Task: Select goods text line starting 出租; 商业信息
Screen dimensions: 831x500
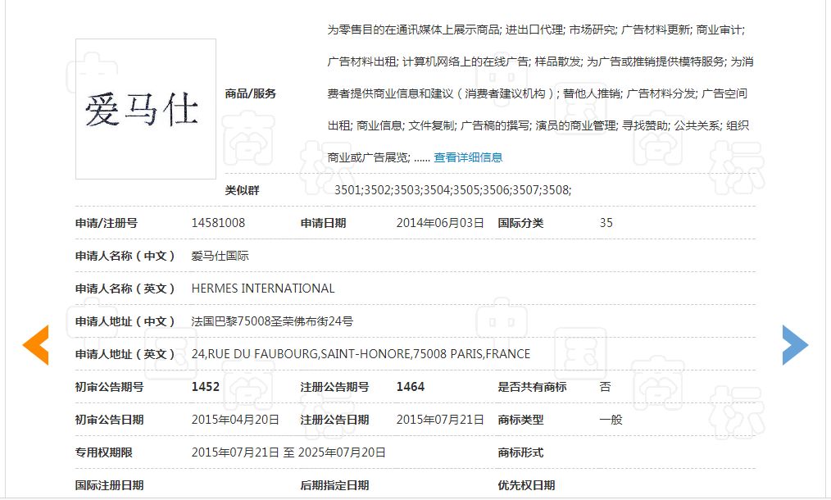Action: click(x=538, y=125)
